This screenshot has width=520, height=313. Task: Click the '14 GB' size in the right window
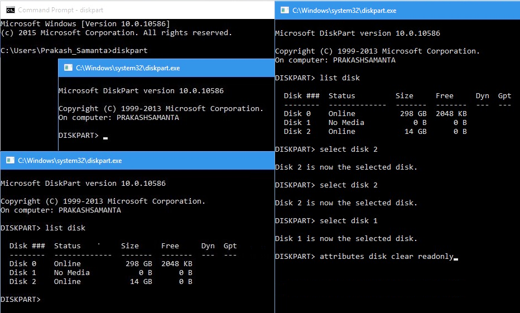416,131
